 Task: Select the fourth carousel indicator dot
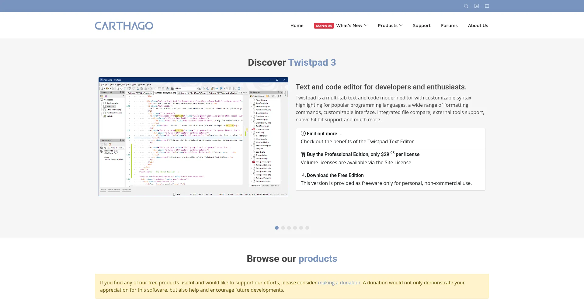tap(295, 228)
